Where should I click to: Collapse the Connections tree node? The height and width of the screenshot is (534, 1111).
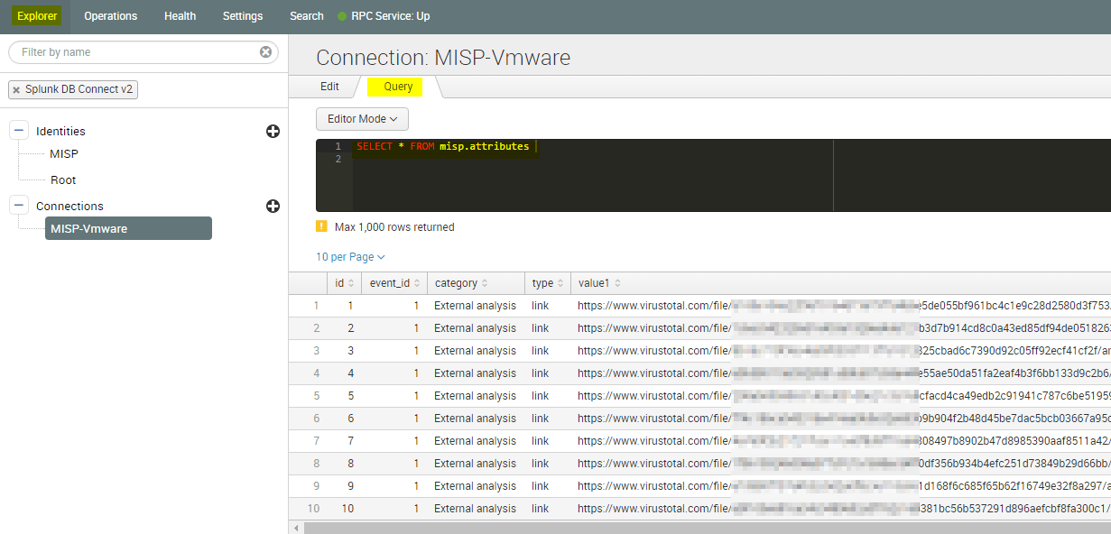[19, 206]
